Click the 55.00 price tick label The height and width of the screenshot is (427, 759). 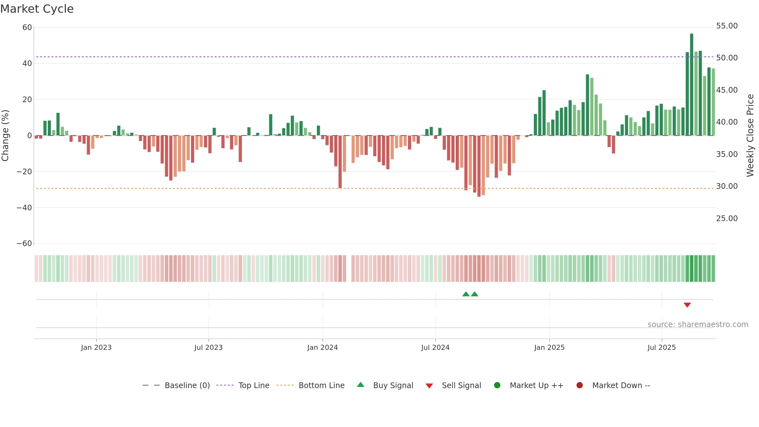pos(727,26)
